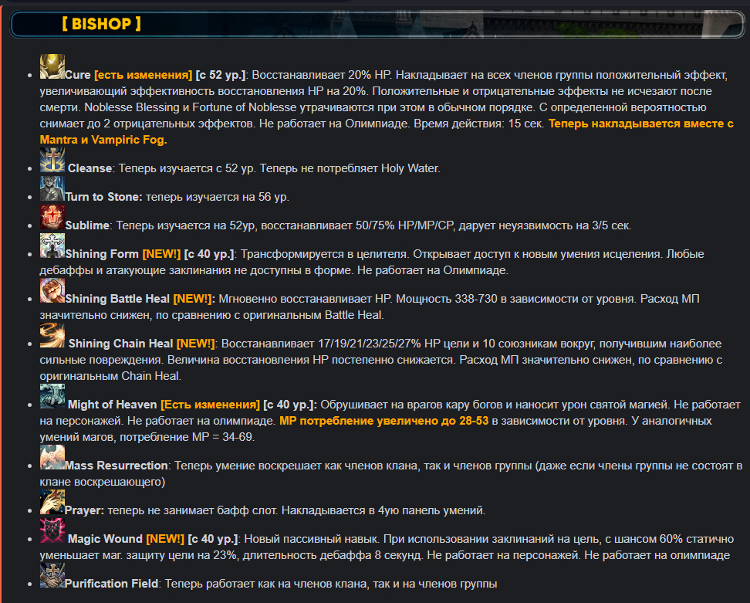The width and height of the screenshot is (750, 603).
Task: Click the Turn to Stone skill icon
Action: [x=52, y=189]
